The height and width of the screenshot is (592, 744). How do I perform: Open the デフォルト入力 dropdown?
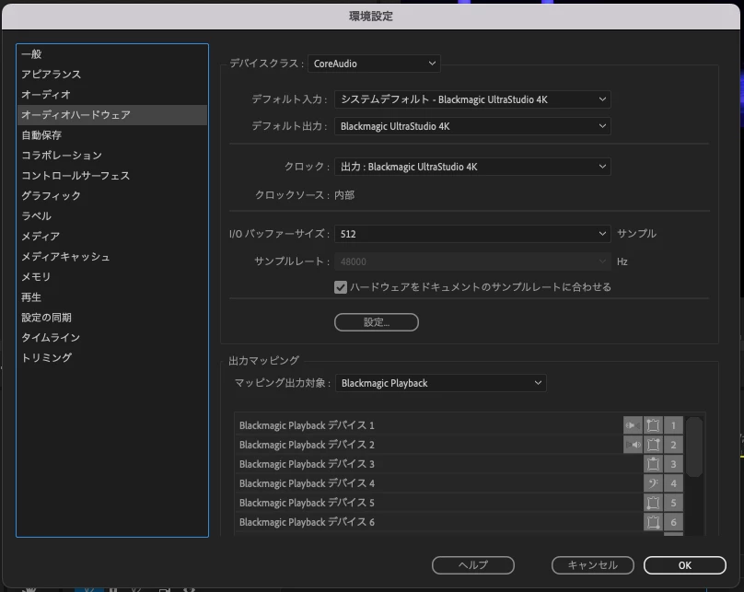pos(472,99)
